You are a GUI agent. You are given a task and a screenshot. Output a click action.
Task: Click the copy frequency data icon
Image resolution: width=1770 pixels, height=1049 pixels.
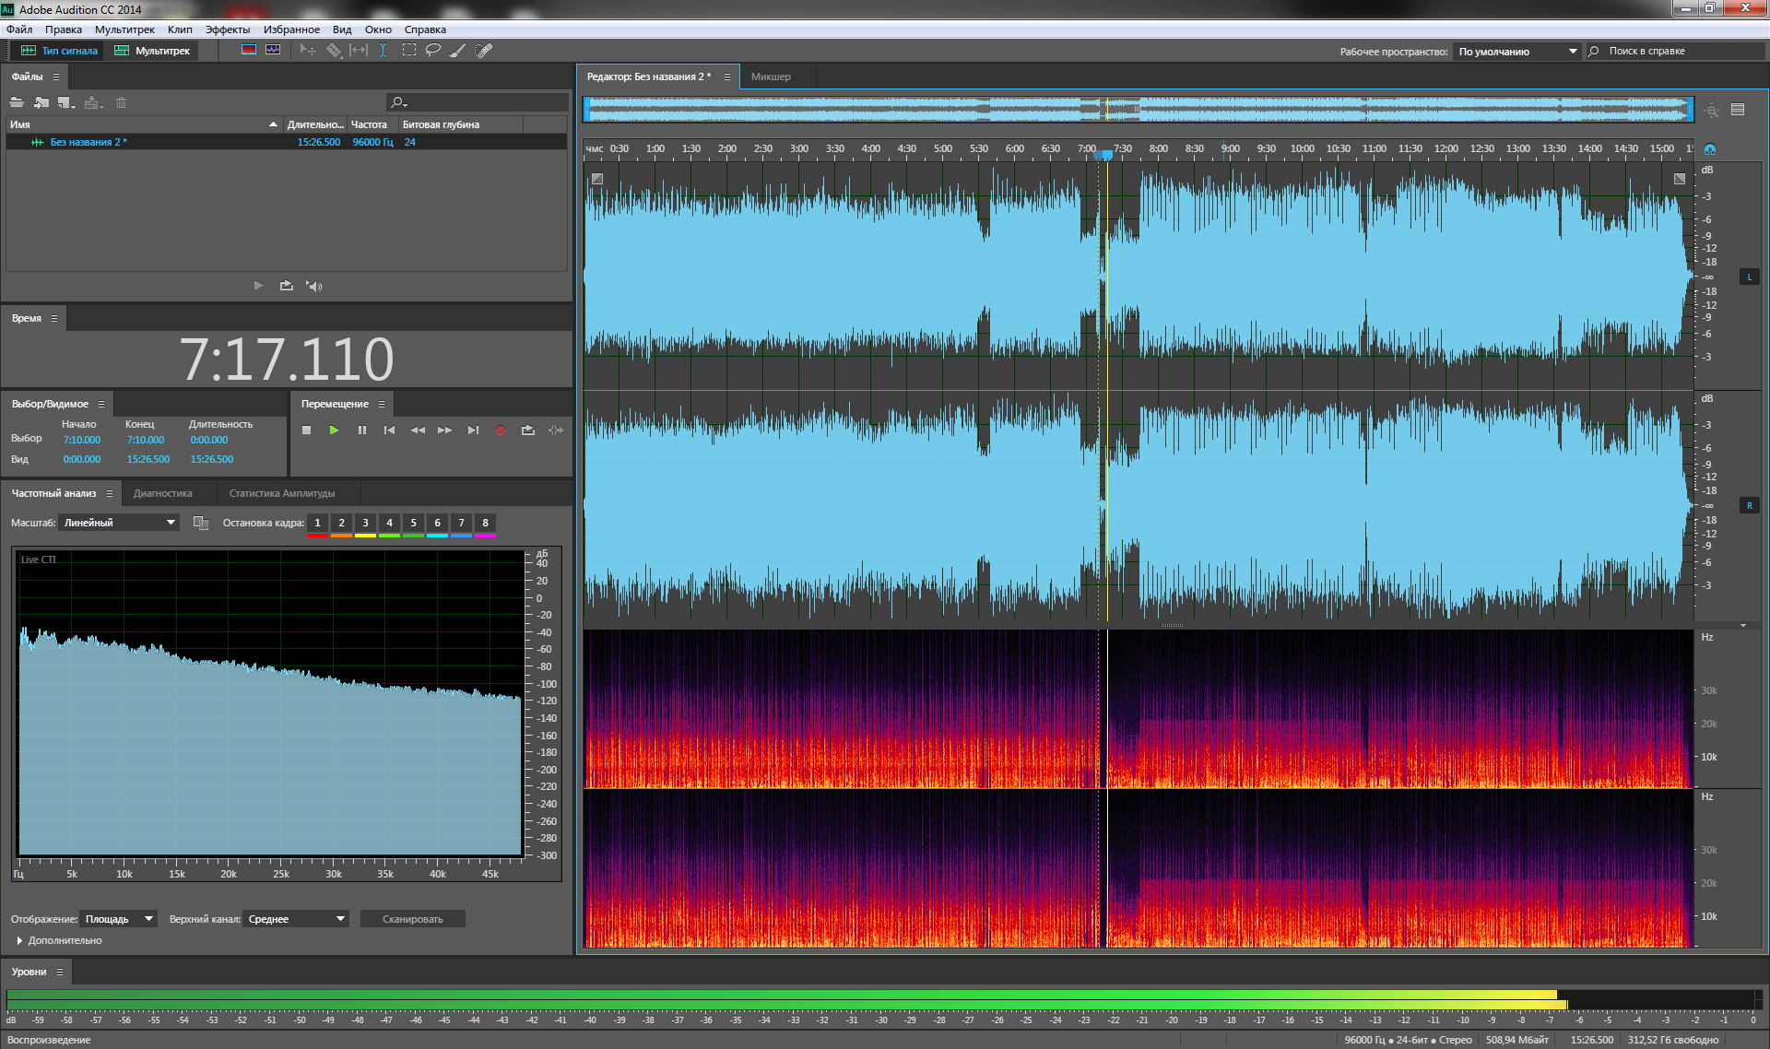pyautogui.click(x=200, y=523)
